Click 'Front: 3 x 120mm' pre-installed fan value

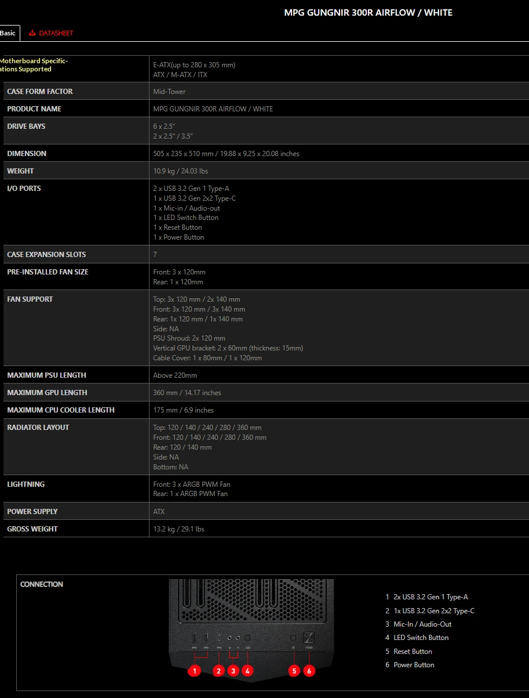pos(179,272)
